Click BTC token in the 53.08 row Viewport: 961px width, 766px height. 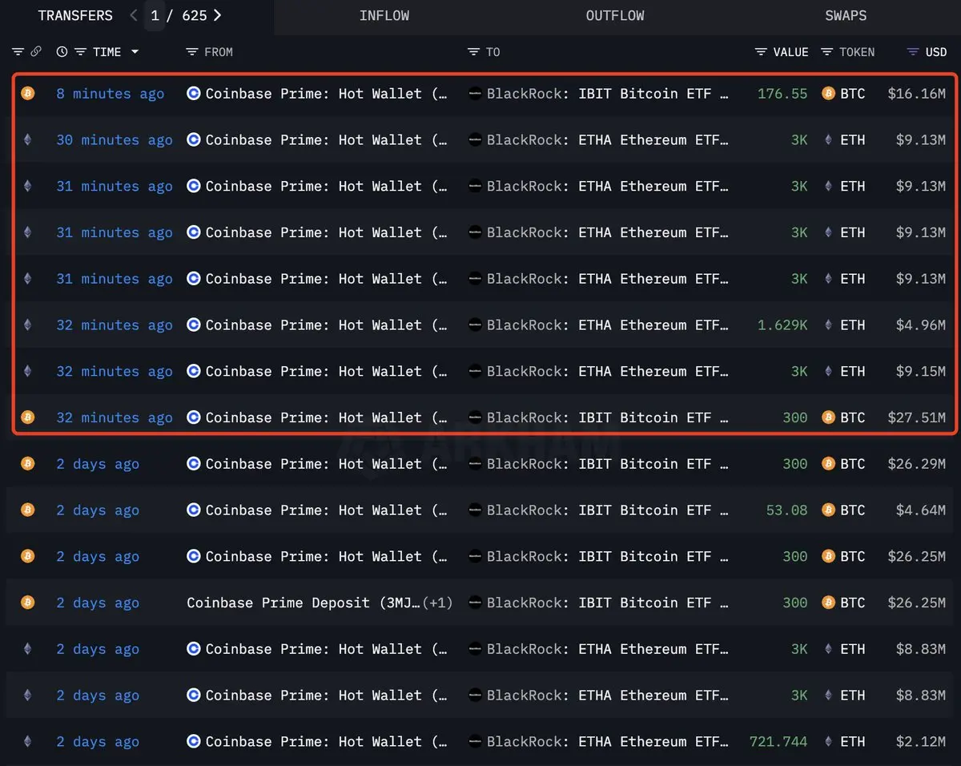[x=843, y=511]
